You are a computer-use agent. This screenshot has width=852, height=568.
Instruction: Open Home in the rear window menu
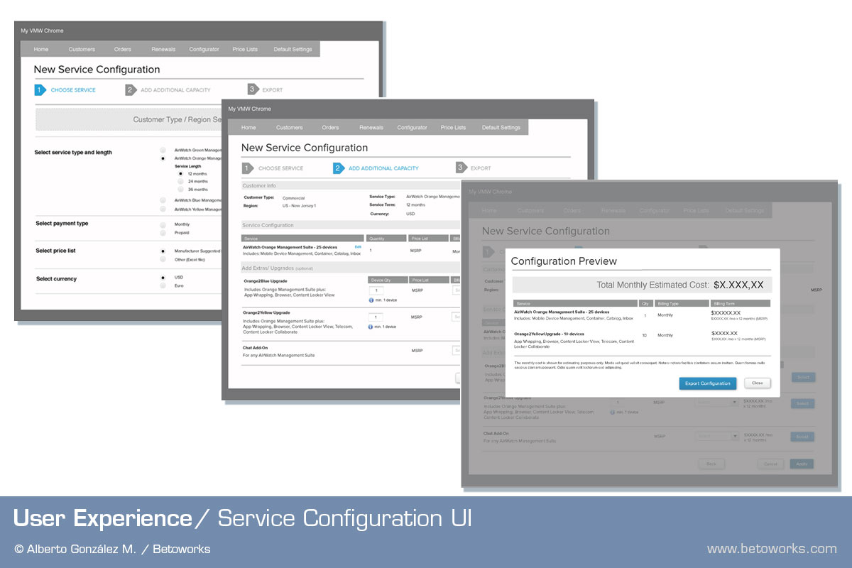tap(41, 50)
